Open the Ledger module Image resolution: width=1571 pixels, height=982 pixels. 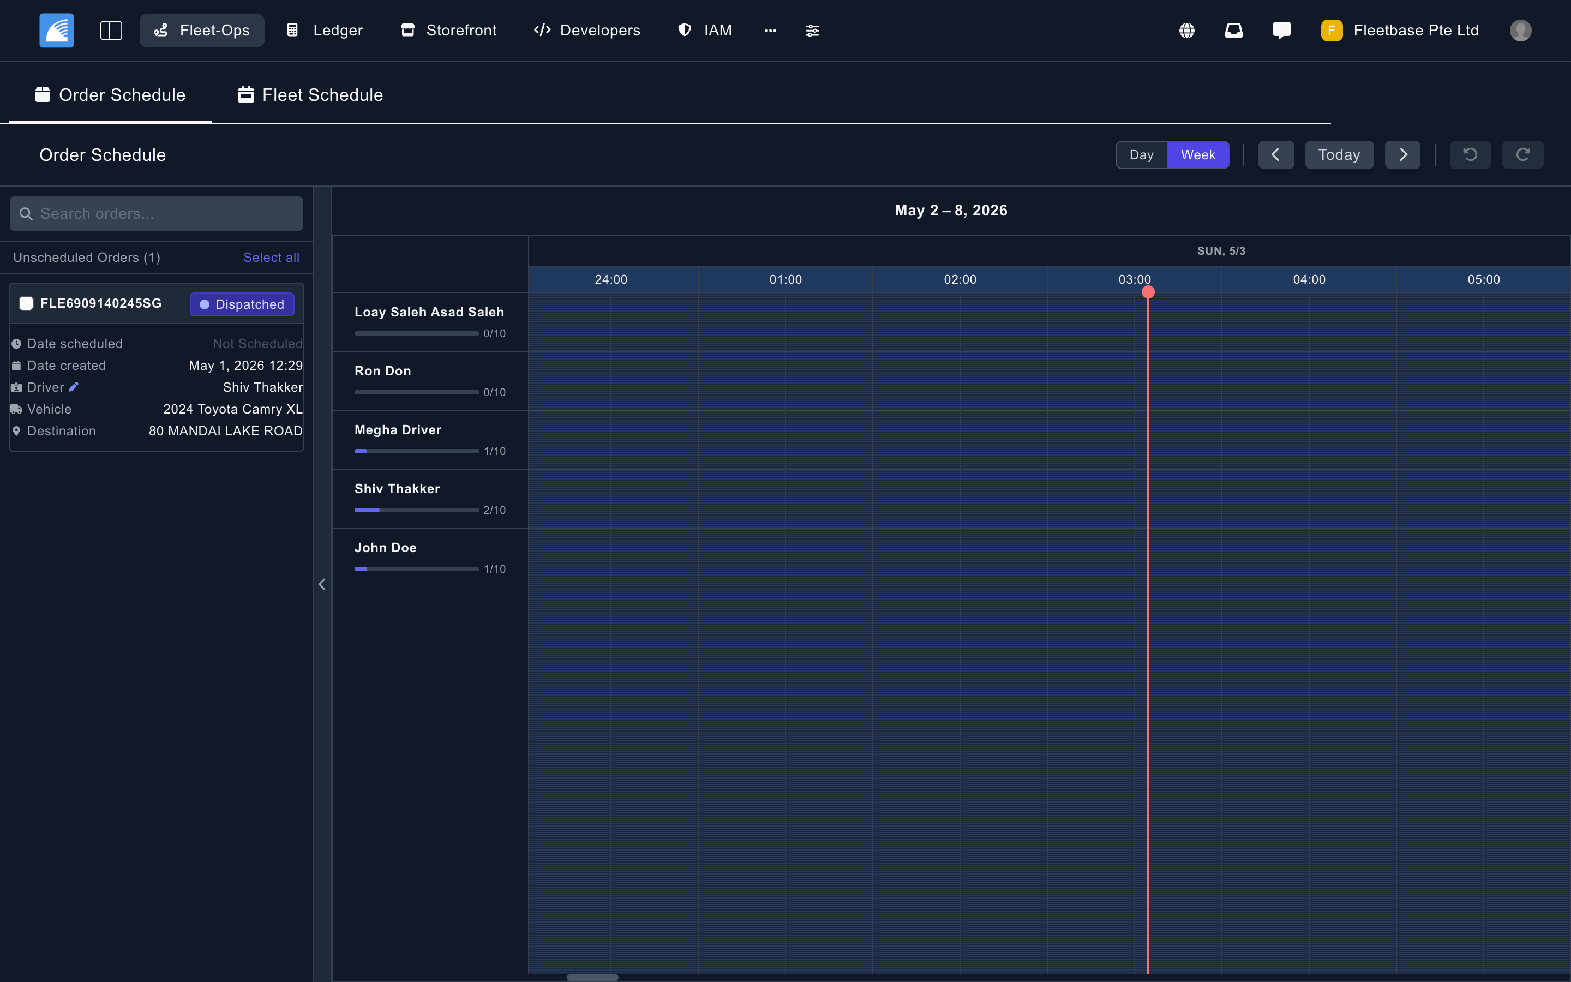(x=325, y=31)
